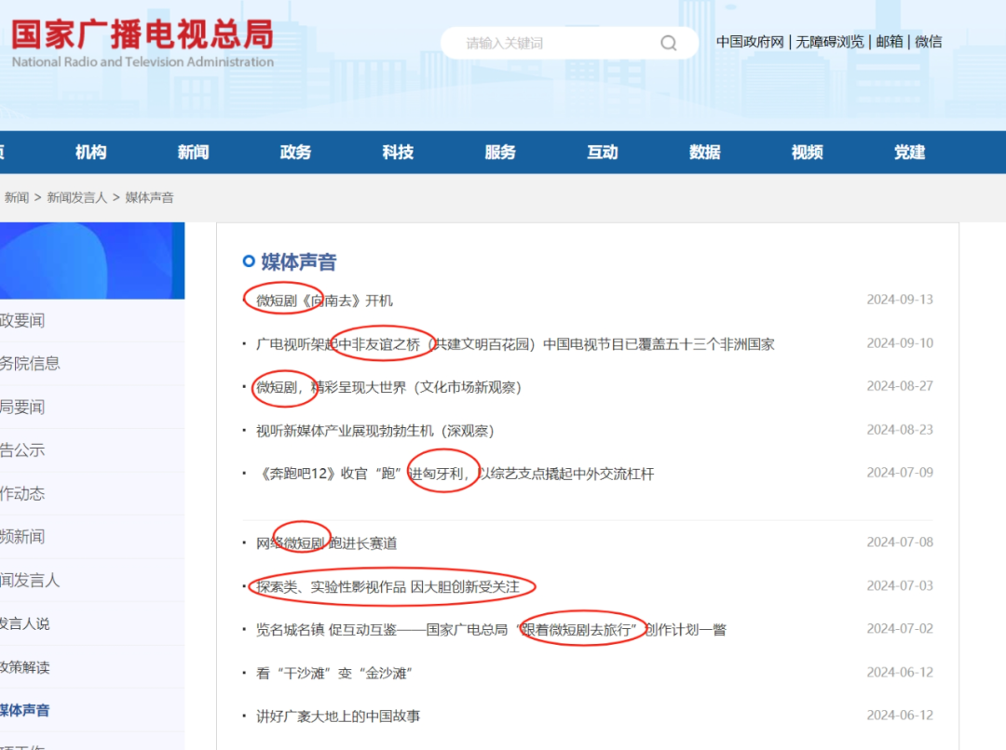Select 媒体声音 in the left sidebar
The width and height of the screenshot is (1006, 750).
[x=25, y=710]
